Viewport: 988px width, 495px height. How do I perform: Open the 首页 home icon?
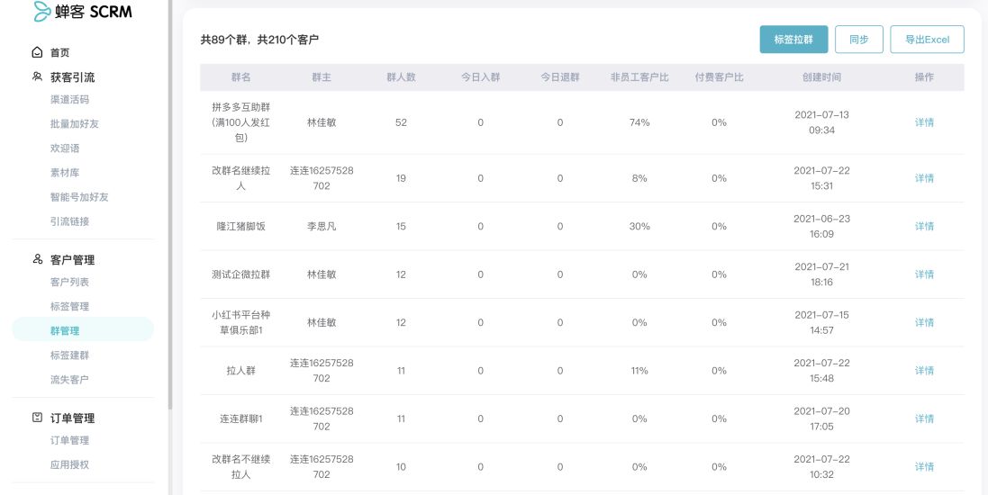(37, 52)
